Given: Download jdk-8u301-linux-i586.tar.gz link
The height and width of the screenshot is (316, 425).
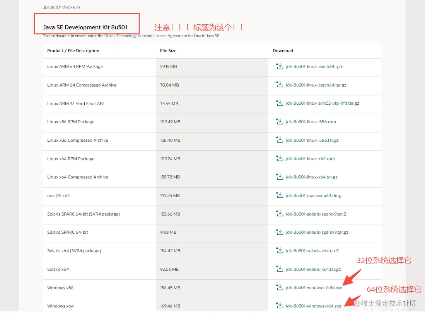Looking at the screenshot, I should coord(312,140).
